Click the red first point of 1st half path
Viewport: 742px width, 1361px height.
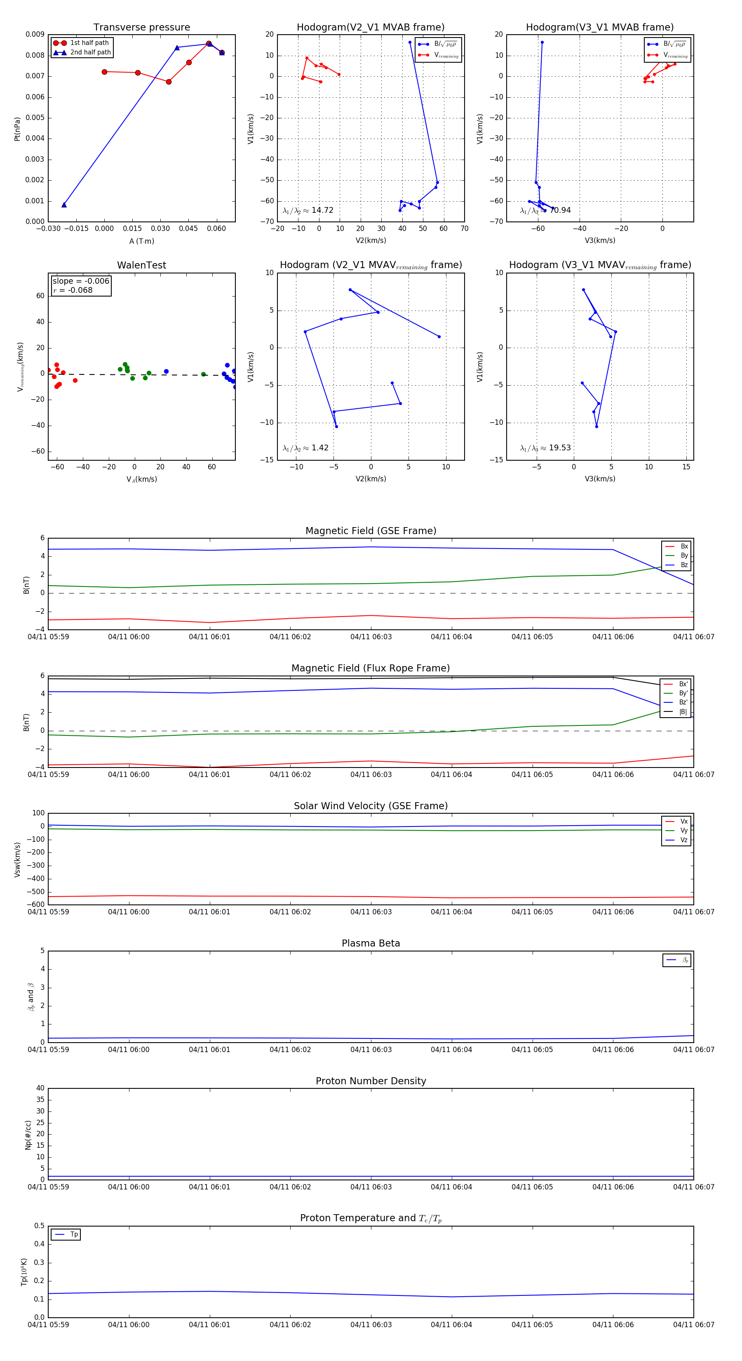[104, 72]
